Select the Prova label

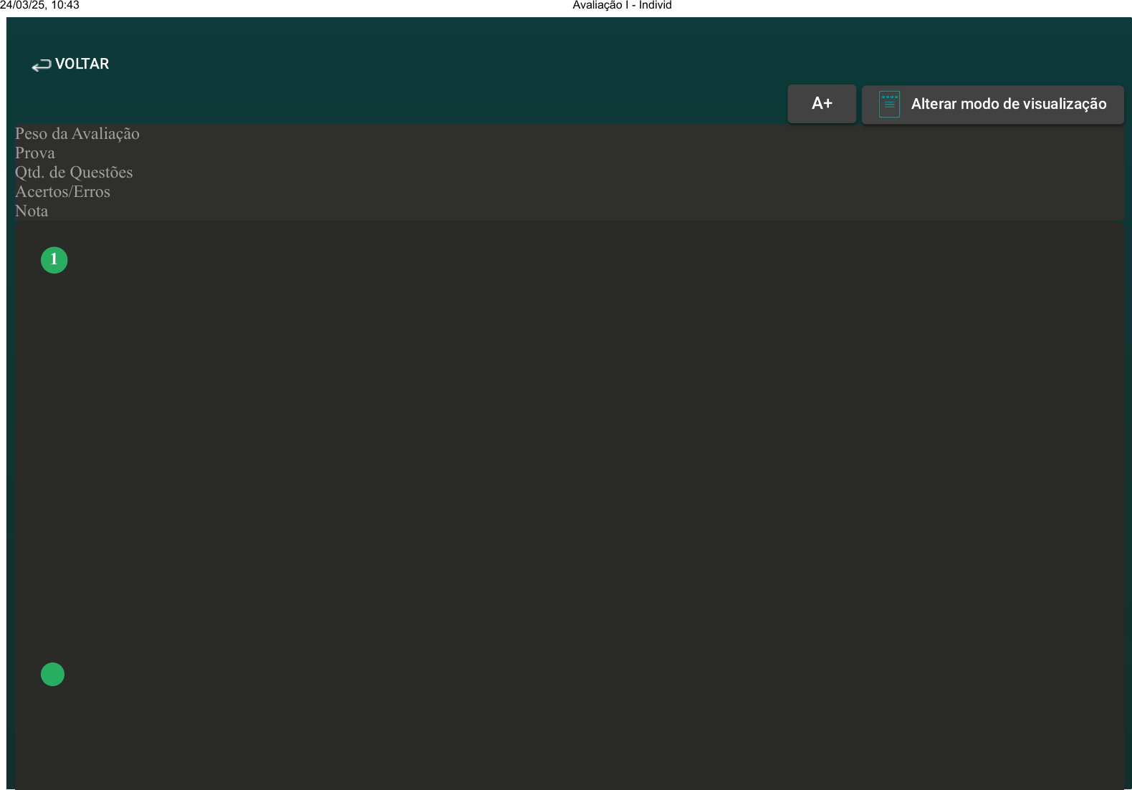coord(34,153)
